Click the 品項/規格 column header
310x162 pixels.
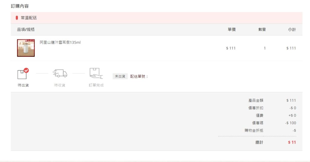(26, 30)
